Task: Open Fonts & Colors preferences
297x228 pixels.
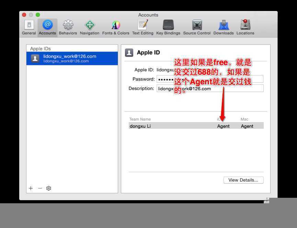Action: [116, 27]
